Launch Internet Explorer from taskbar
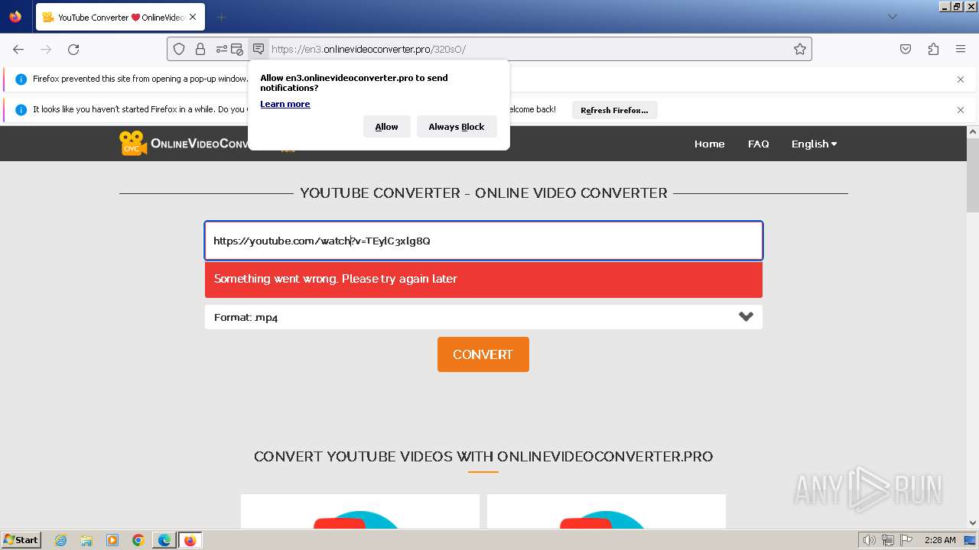This screenshot has width=979, height=550. 61,540
